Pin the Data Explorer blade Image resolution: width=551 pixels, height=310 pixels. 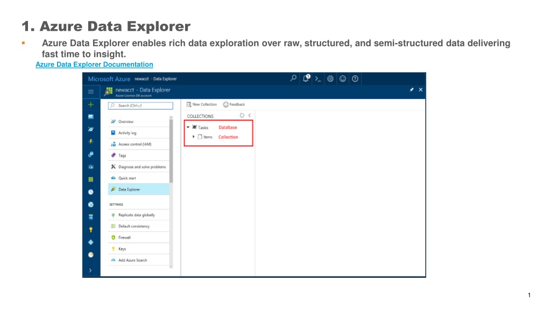pyautogui.click(x=412, y=90)
